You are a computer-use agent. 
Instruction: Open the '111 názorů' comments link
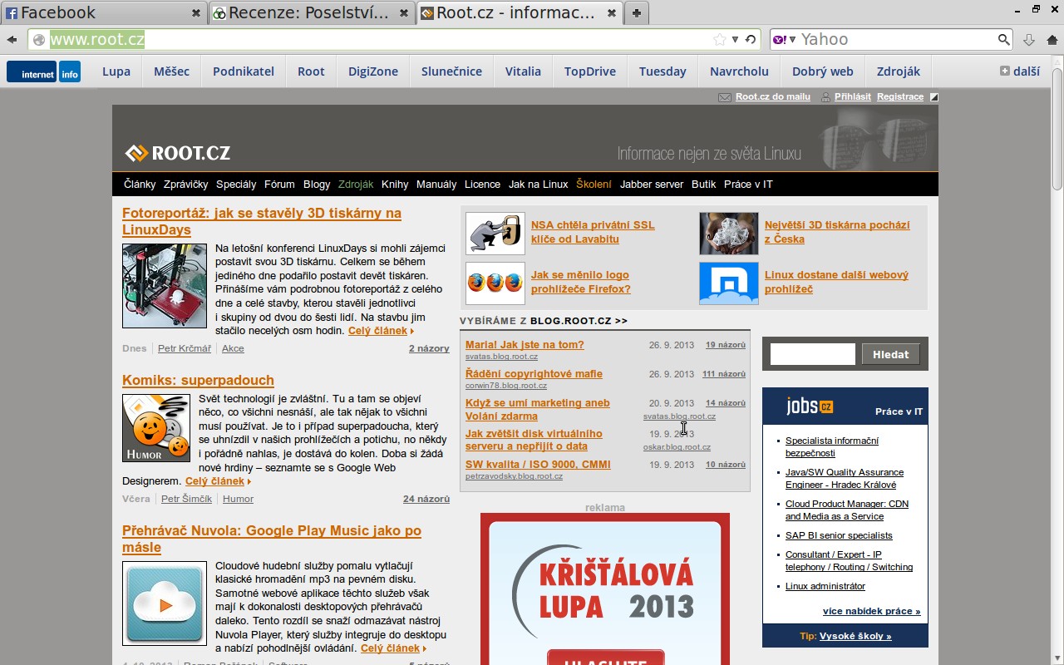click(724, 374)
